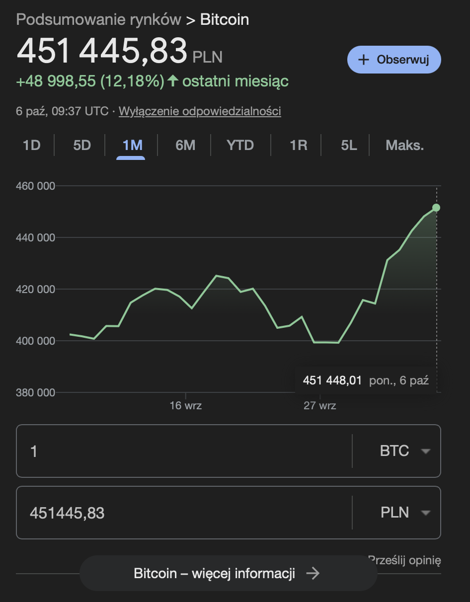Click the PLN amount input field
This screenshot has height=602, width=470.
tap(184, 513)
